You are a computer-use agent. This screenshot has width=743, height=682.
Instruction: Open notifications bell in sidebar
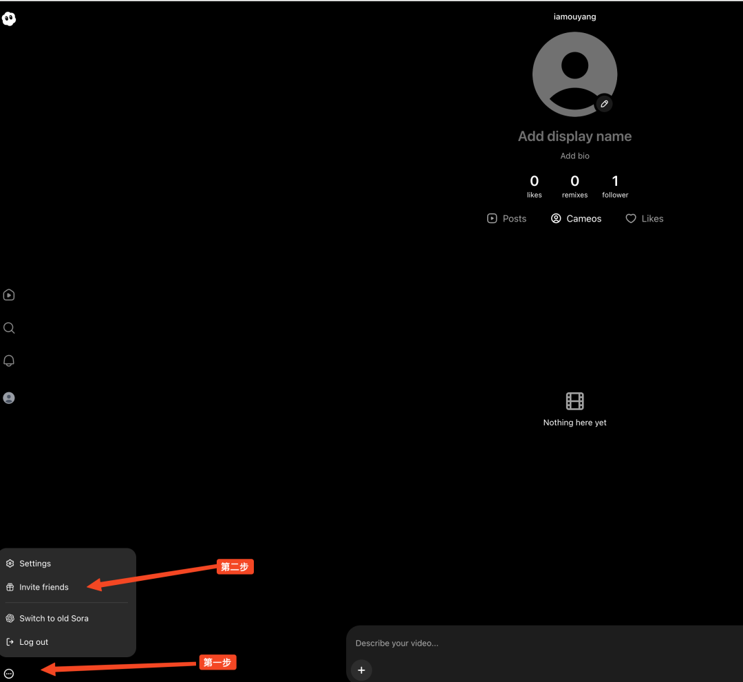(9, 361)
